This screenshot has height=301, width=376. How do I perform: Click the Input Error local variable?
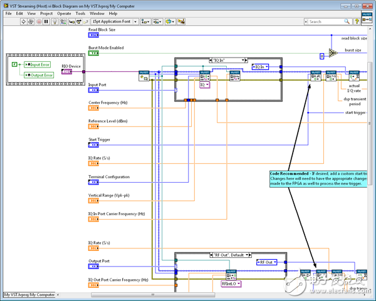click(x=39, y=64)
